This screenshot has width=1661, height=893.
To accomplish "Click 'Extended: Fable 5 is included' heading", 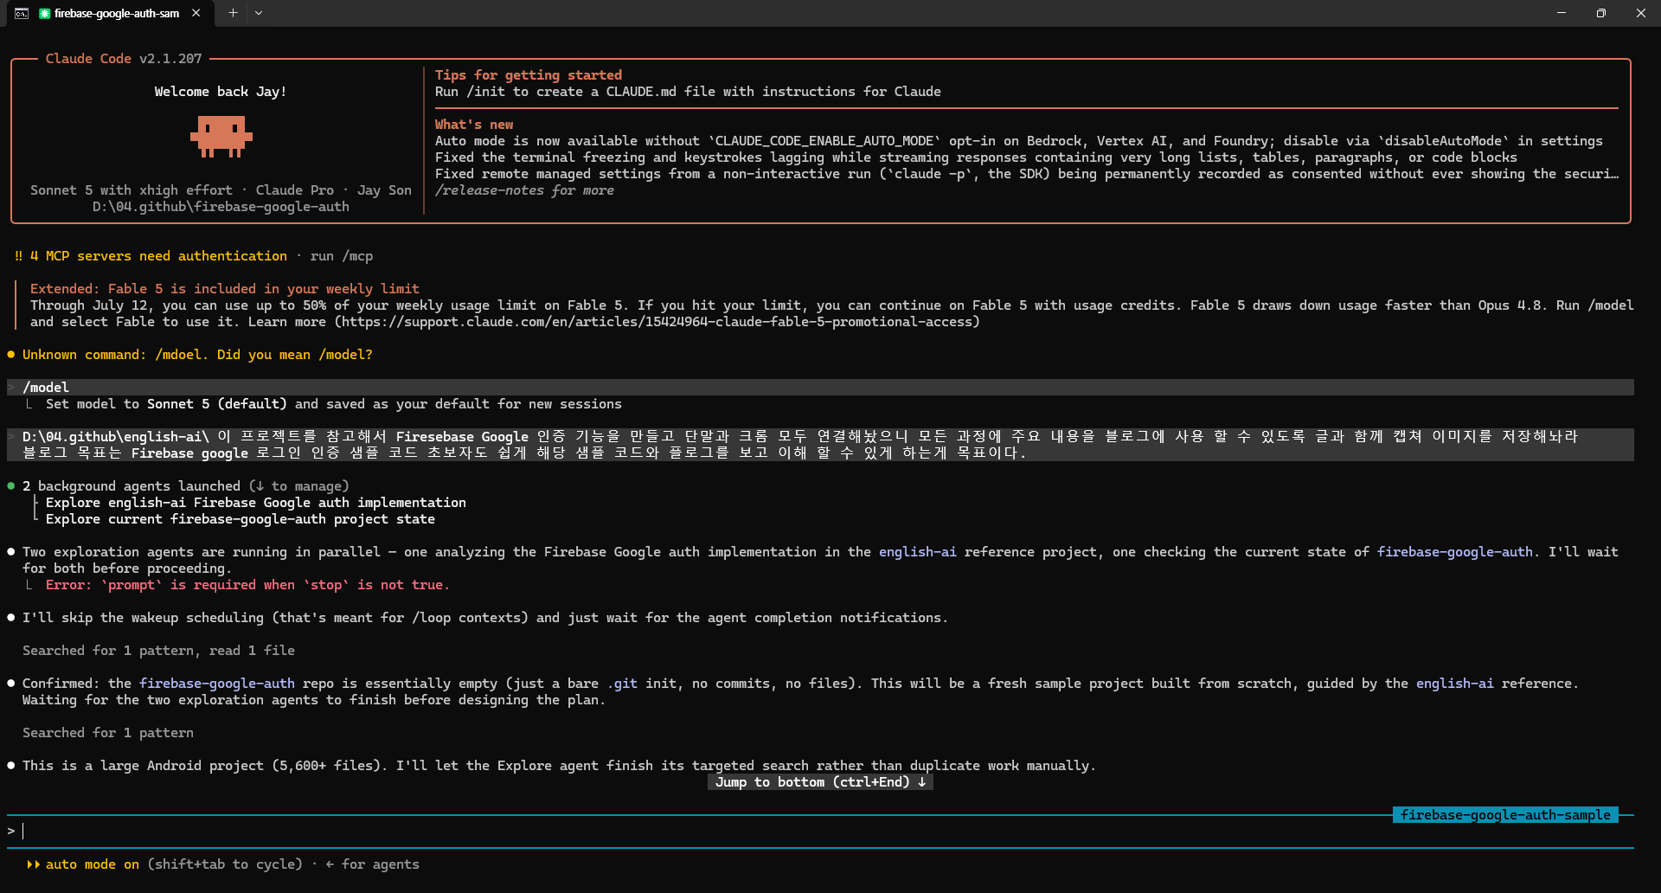I will click(x=224, y=289).
